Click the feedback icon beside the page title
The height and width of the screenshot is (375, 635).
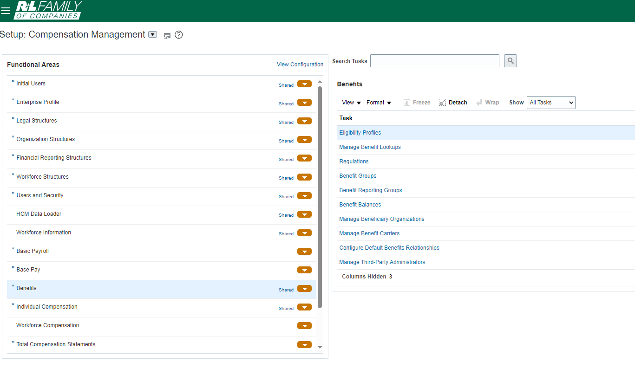point(167,35)
